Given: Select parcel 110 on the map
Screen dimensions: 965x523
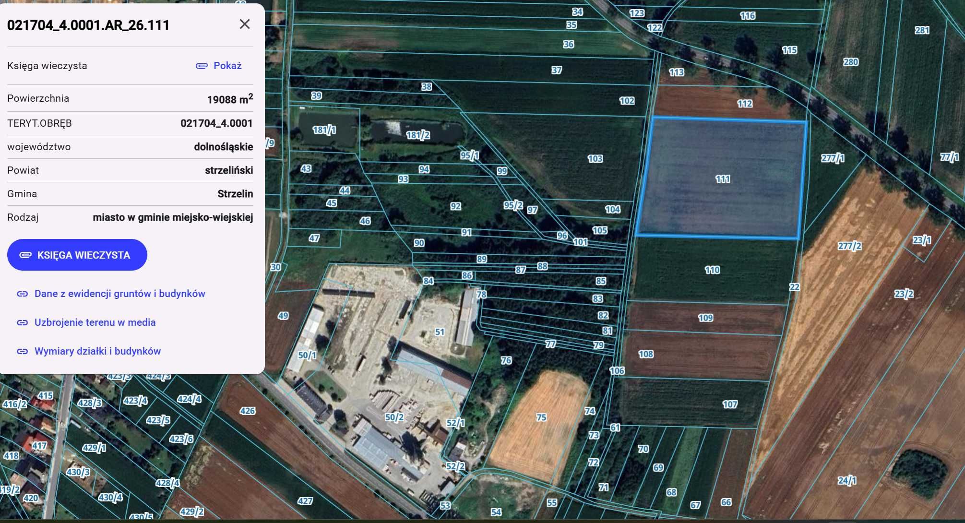Looking at the screenshot, I should (x=713, y=270).
